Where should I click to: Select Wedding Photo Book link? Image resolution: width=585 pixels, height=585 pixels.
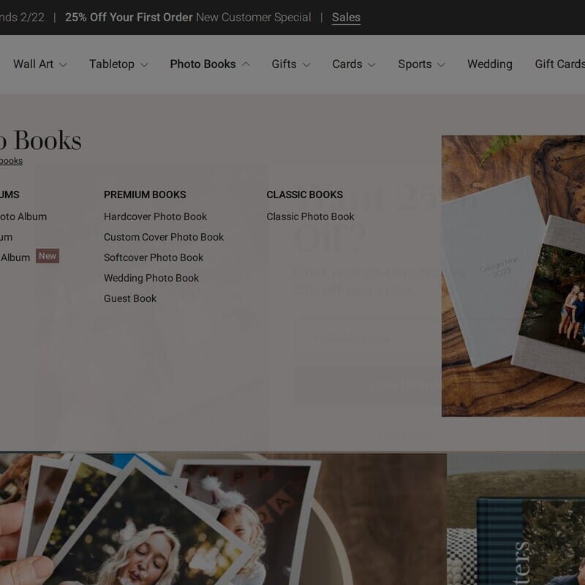tap(151, 278)
